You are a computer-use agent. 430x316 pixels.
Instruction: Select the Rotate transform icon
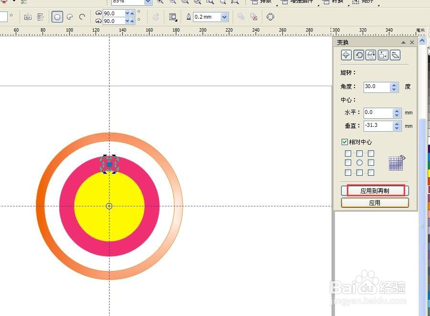pos(359,55)
